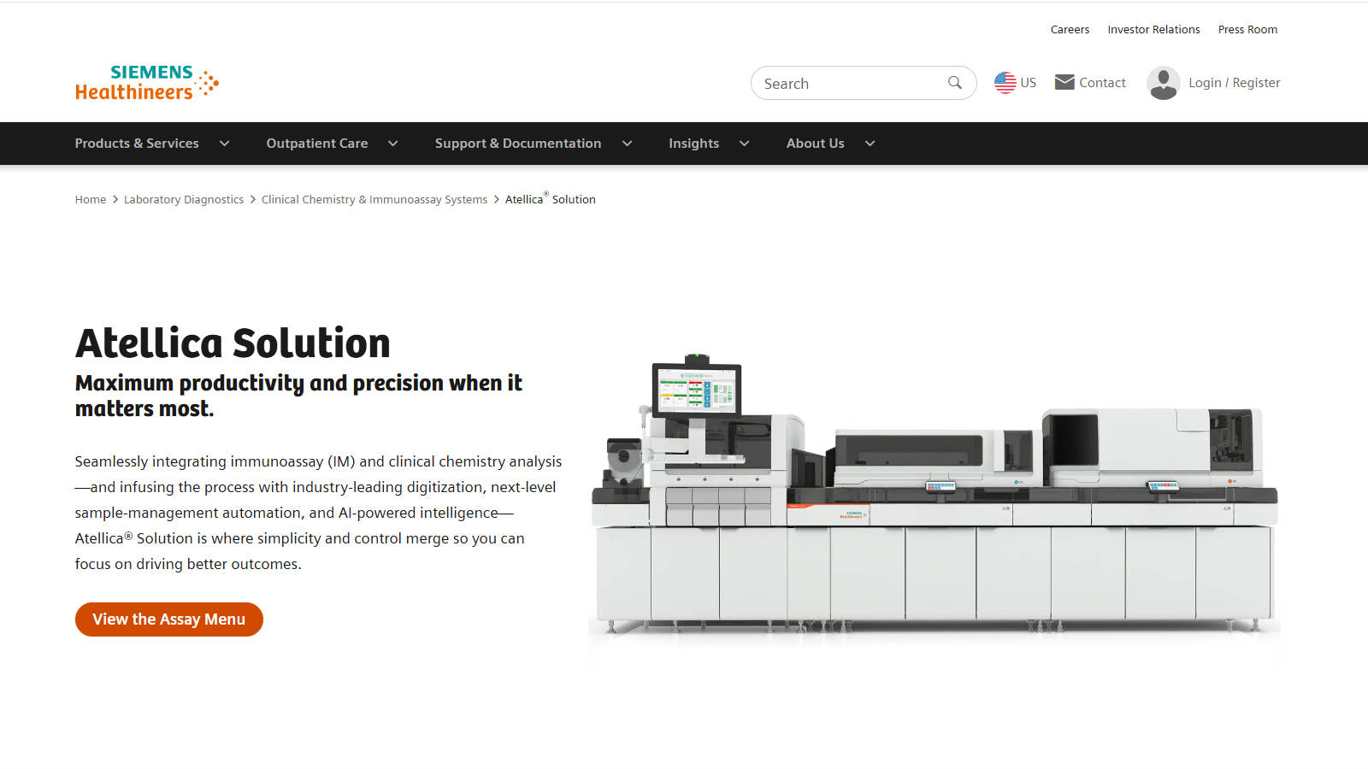Open the About Us menu

click(x=815, y=144)
